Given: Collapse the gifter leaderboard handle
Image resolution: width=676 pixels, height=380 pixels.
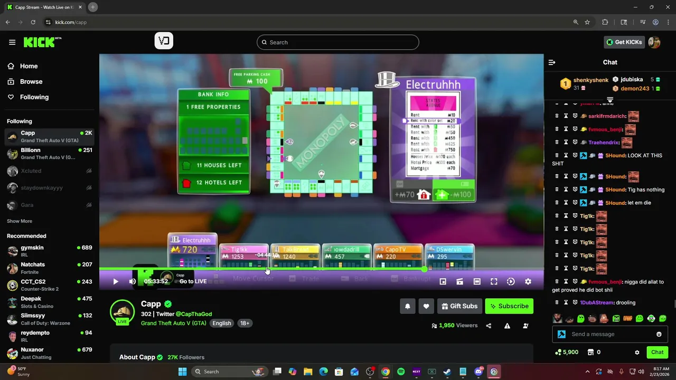Looking at the screenshot, I should (610, 99).
